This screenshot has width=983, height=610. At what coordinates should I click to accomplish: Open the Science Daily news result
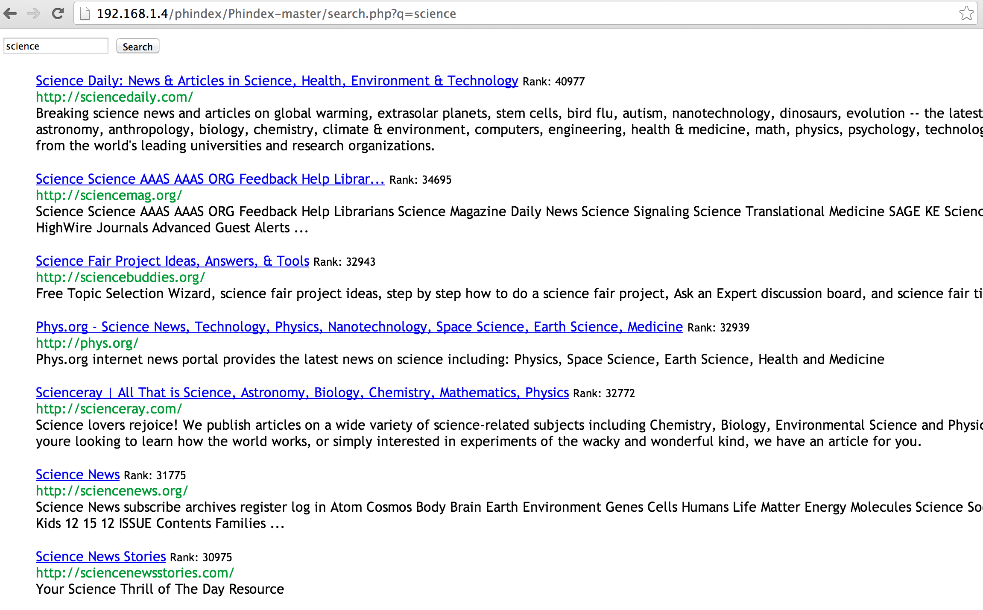(277, 81)
